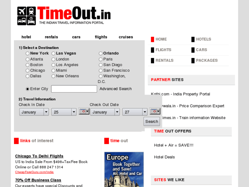Choose Dallas as the destination
The image size is (249, 187).
27,76
